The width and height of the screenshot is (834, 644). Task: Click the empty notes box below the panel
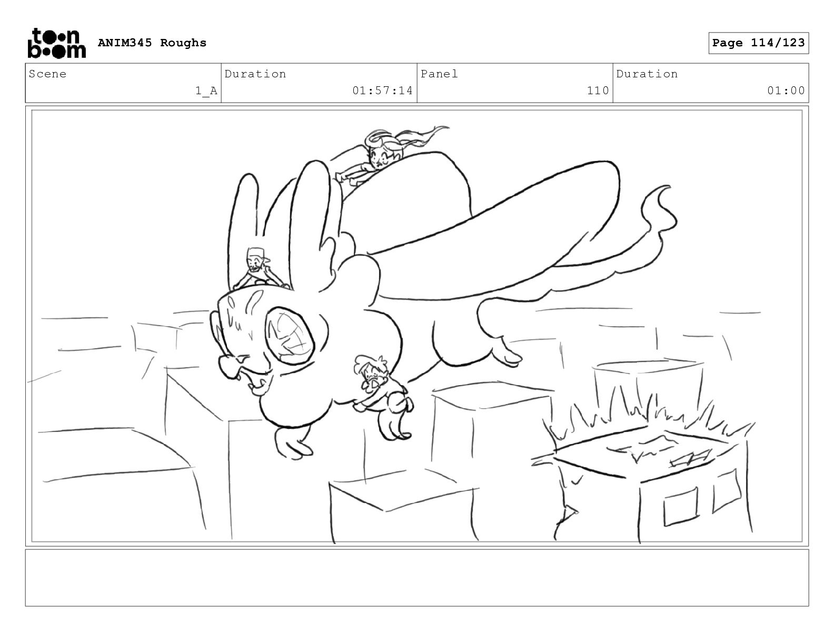(x=417, y=578)
